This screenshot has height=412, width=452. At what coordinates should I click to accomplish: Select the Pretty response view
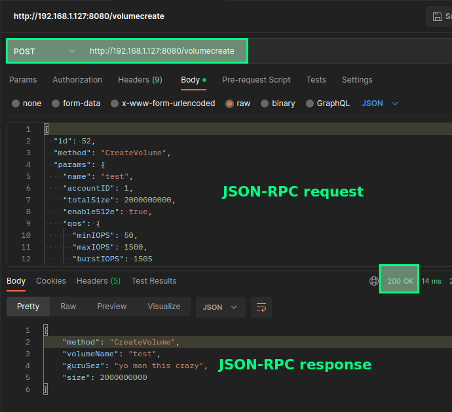(28, 307)
